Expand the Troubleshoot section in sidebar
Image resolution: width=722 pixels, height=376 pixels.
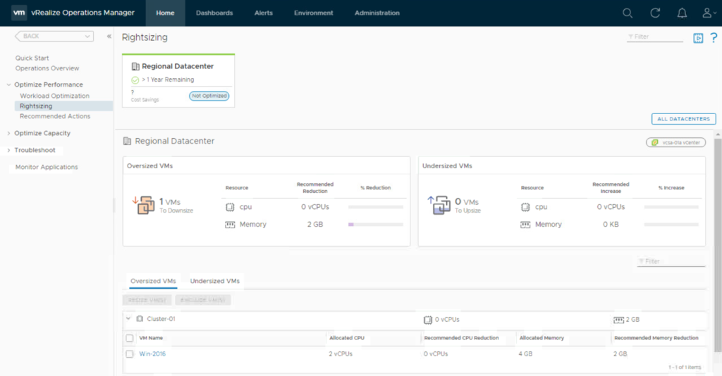(8, 150)
